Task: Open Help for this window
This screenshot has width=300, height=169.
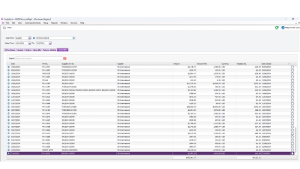Action: tap(290, 28)
